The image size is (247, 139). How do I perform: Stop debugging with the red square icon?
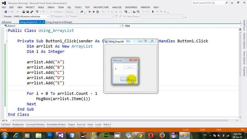pyautogui.click(x=93, y=12)
